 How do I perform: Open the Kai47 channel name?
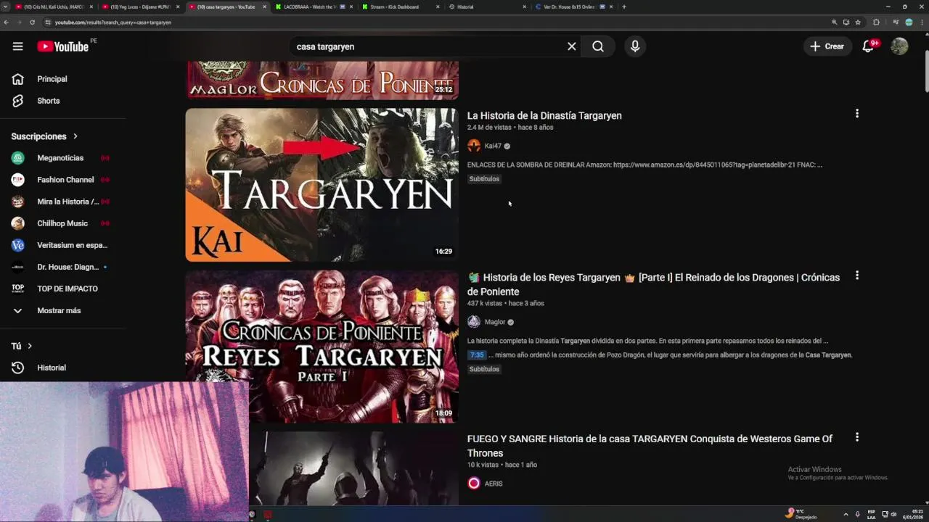tap(493, 146)
